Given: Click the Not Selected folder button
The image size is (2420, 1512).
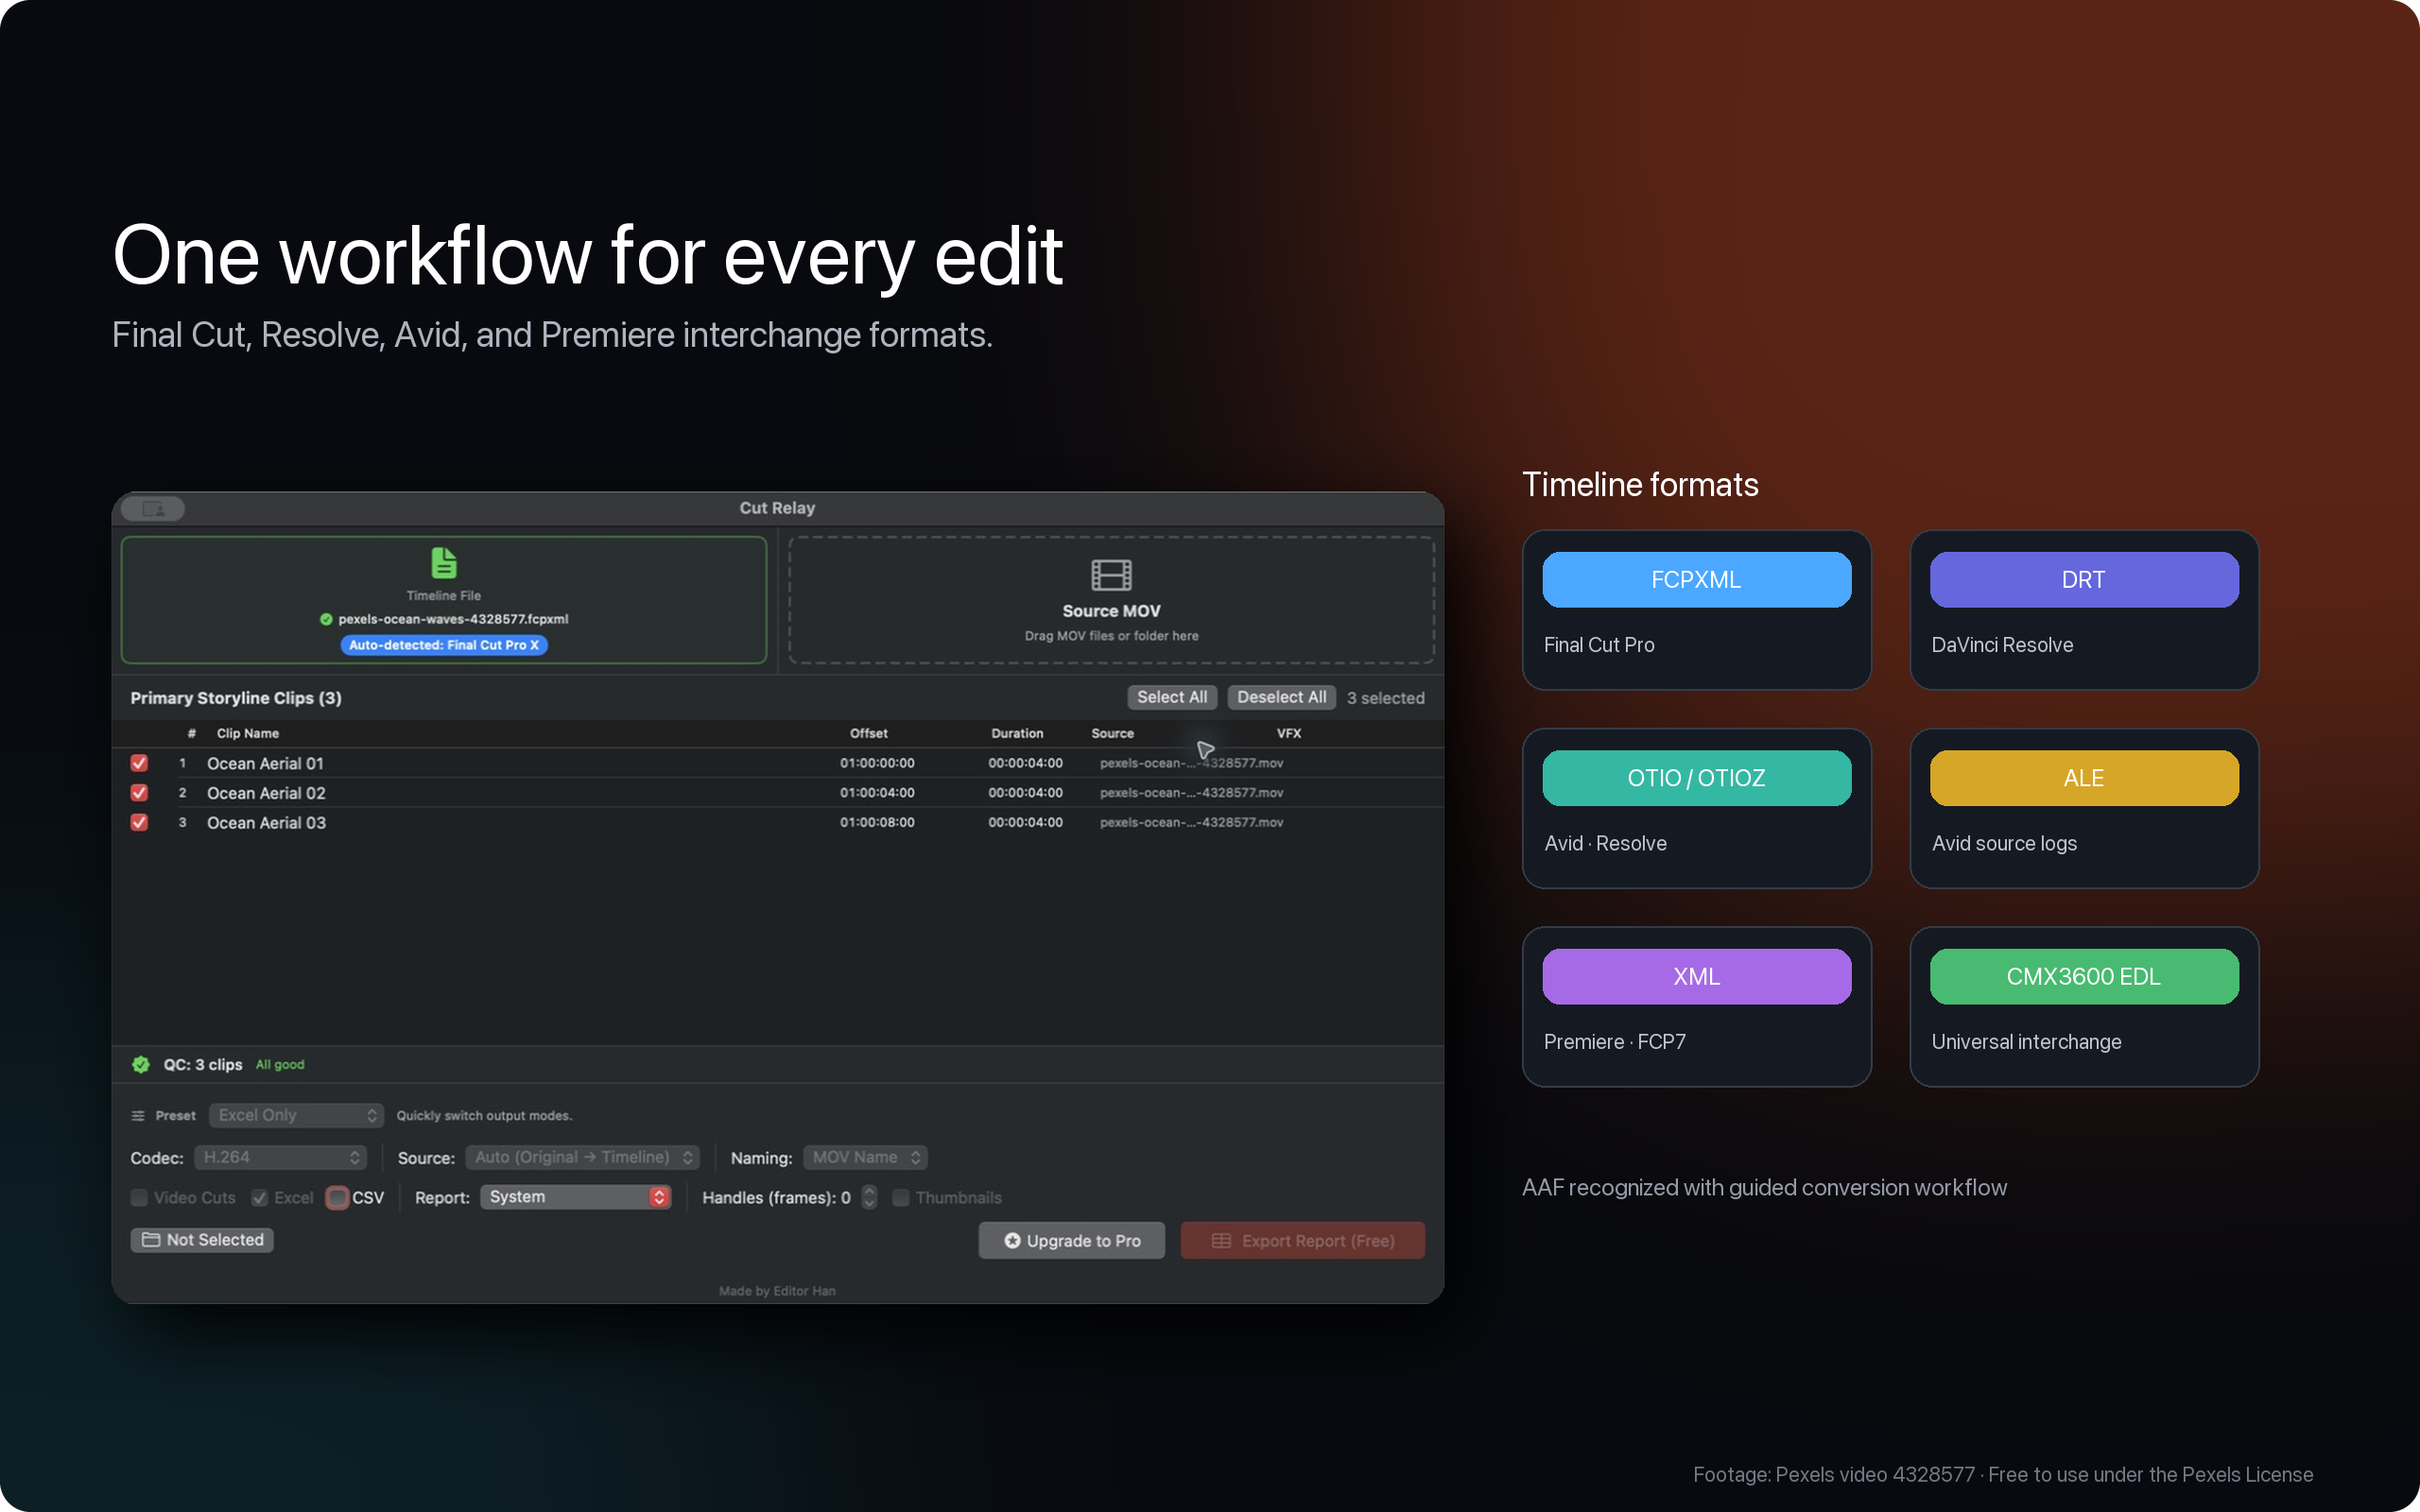Looking at the screenshot, I should 202,1240.
